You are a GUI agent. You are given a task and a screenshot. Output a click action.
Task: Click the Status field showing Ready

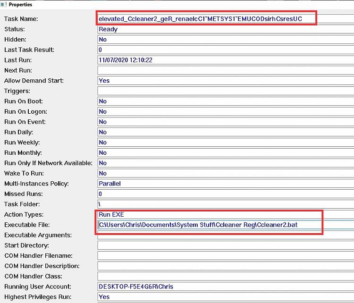(226, 29)
